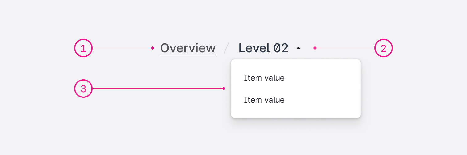Select the first Item value option
Screen dimensions: 467x155
pyautogui.click(x=264, y=78)
